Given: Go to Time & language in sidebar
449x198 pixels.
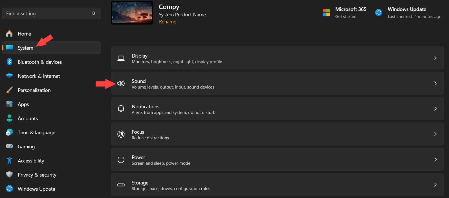Looking at the screenshot, I should coord(36,133).
